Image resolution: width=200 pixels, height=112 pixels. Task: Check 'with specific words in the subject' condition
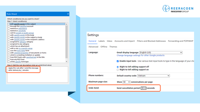click(x=8, y=24)
